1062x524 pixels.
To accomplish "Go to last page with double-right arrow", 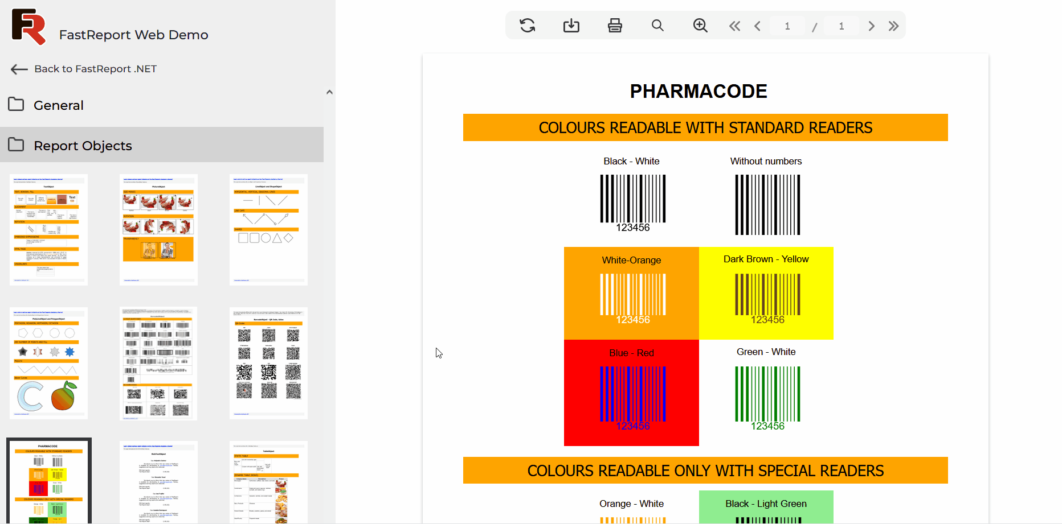I will 893,26.
